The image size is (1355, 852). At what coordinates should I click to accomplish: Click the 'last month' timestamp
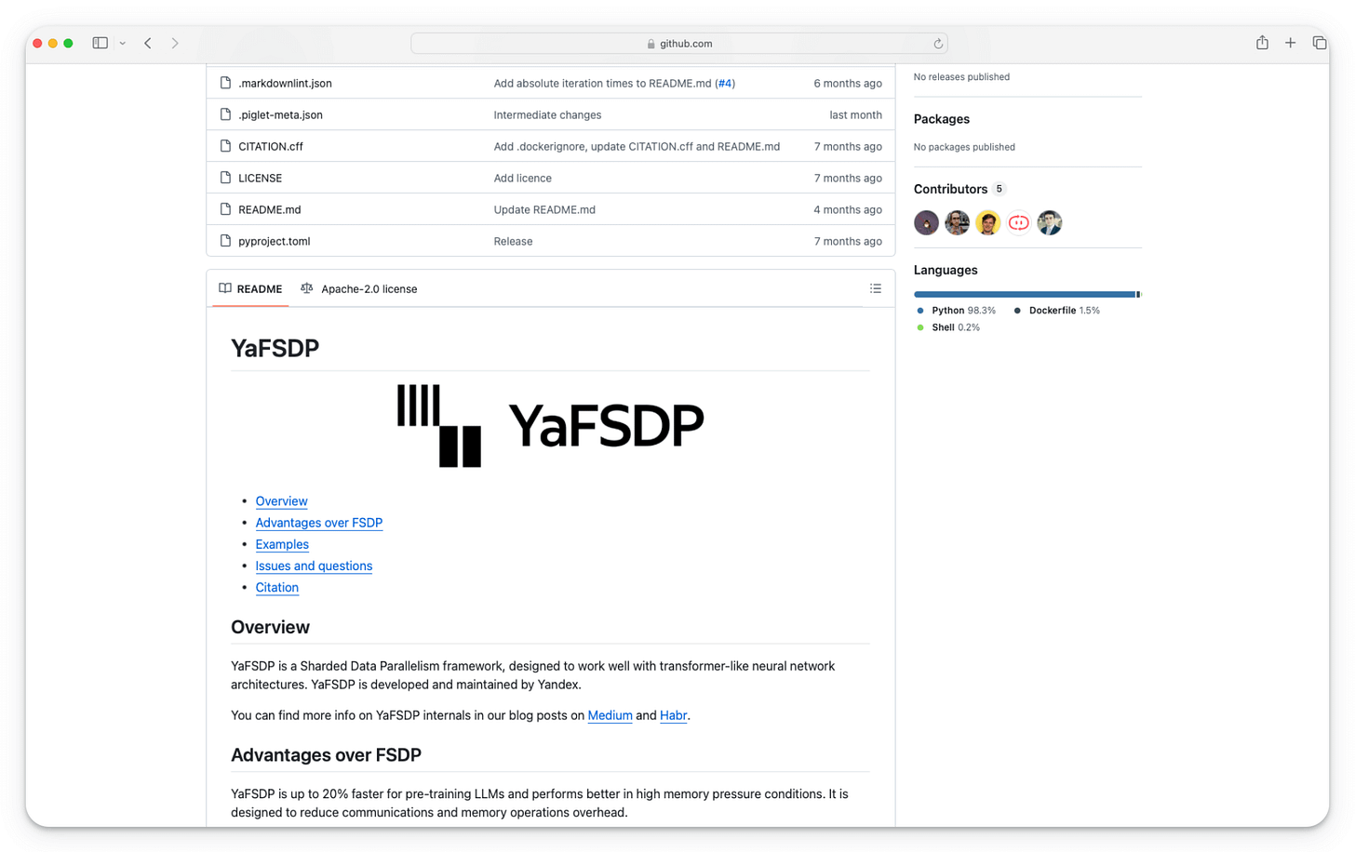point(855,115)
